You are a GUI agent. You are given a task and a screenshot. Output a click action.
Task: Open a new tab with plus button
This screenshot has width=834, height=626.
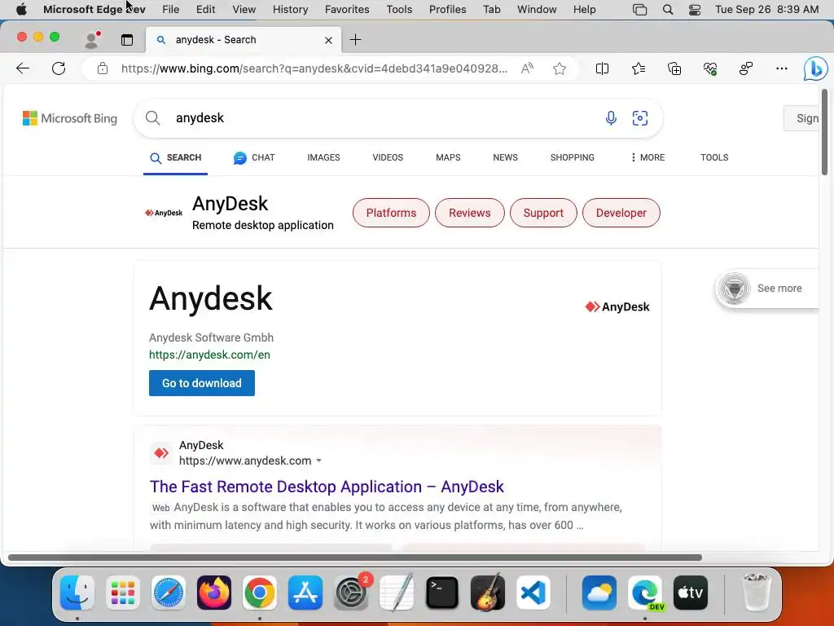[x=355, y=39]
